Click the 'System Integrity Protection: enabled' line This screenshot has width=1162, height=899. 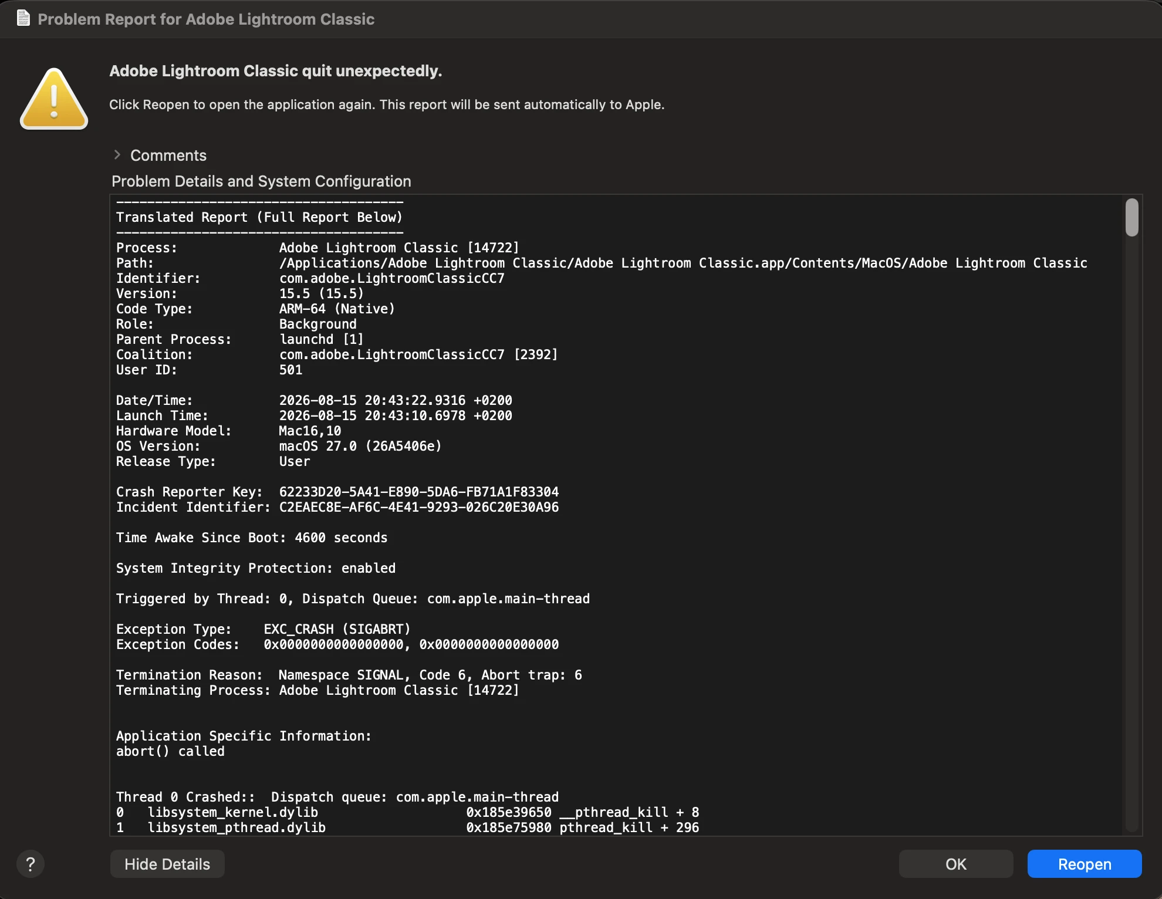[x=256, y=568]
